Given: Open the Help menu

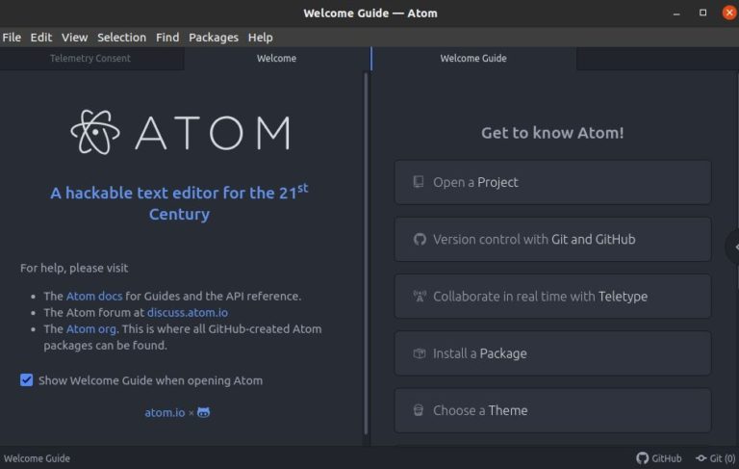Looking at the screenshot, I should (x=260, y=38).
